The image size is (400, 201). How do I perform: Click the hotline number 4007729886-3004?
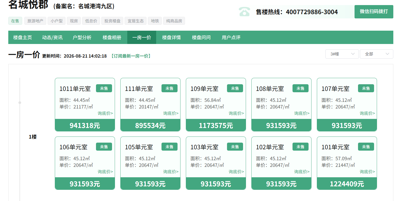(x=312, y=12)
